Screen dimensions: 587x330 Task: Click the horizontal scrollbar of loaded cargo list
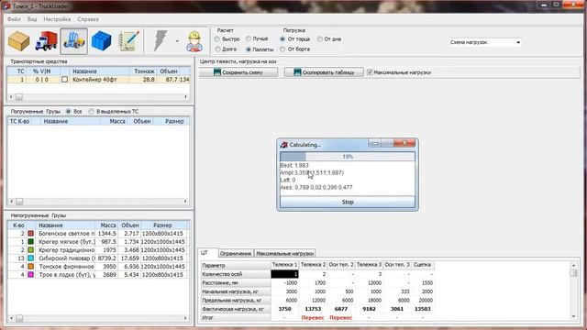click(x=98, y=202)
